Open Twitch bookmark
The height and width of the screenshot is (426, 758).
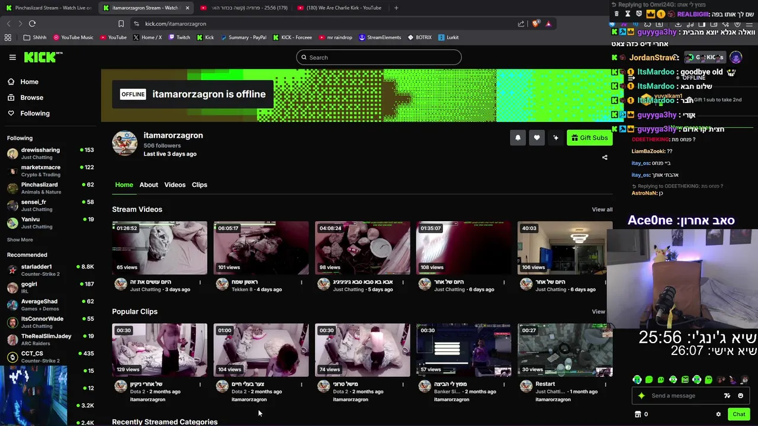(x=179, y=37)
